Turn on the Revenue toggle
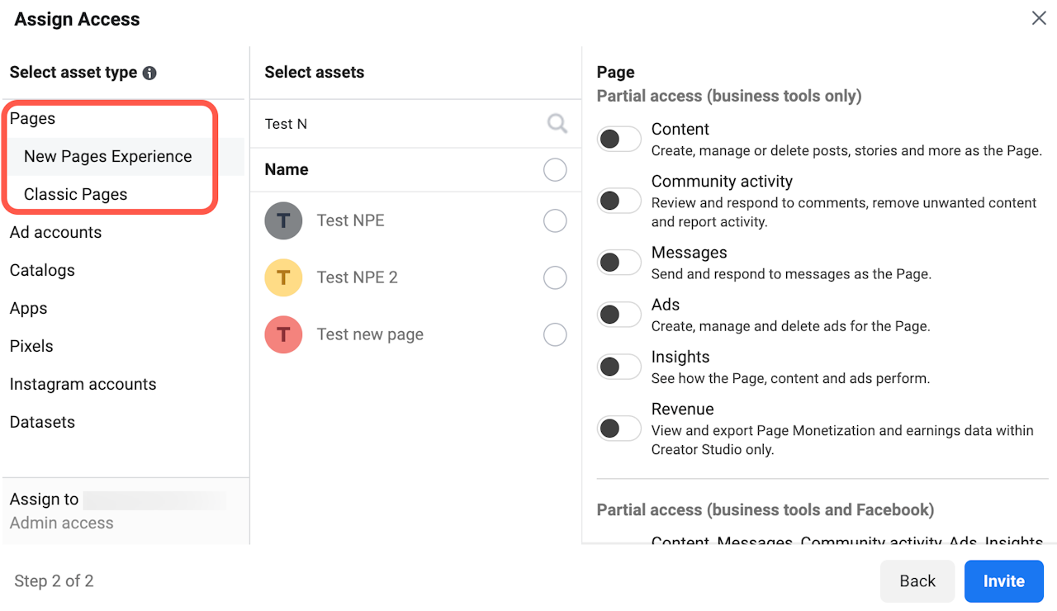 pos(619,429)
